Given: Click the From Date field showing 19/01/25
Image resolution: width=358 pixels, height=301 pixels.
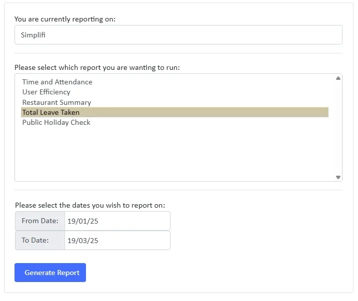Looking at the screenshot, I should [x=117, y=221].
